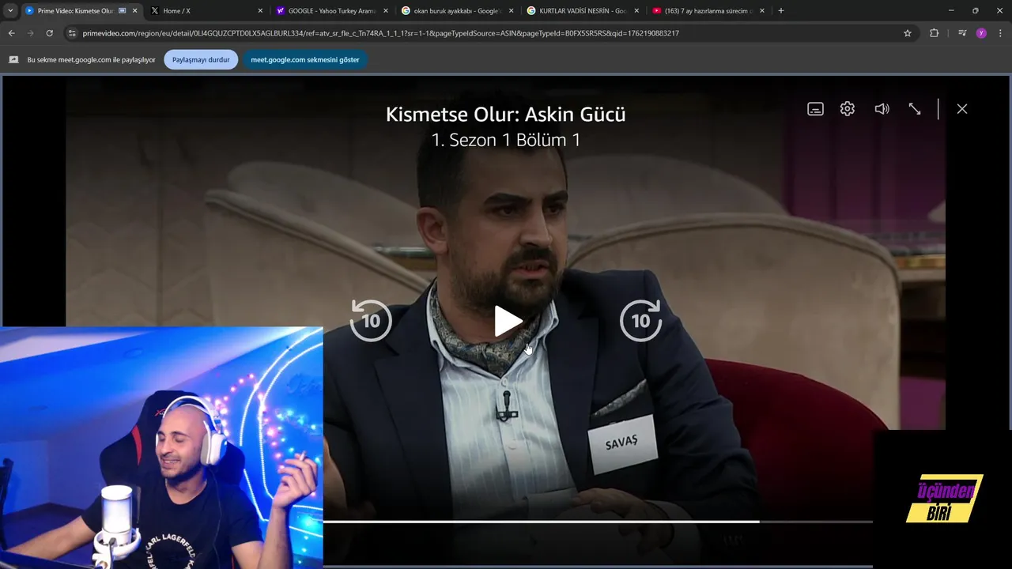The width and height of the screenshot is (1012, 569).
Task: Go forward to the next page
Action: pos(30,33)
